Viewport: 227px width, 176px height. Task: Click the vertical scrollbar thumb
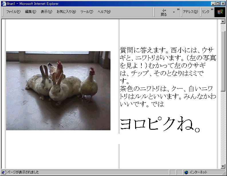pos(223,61)
